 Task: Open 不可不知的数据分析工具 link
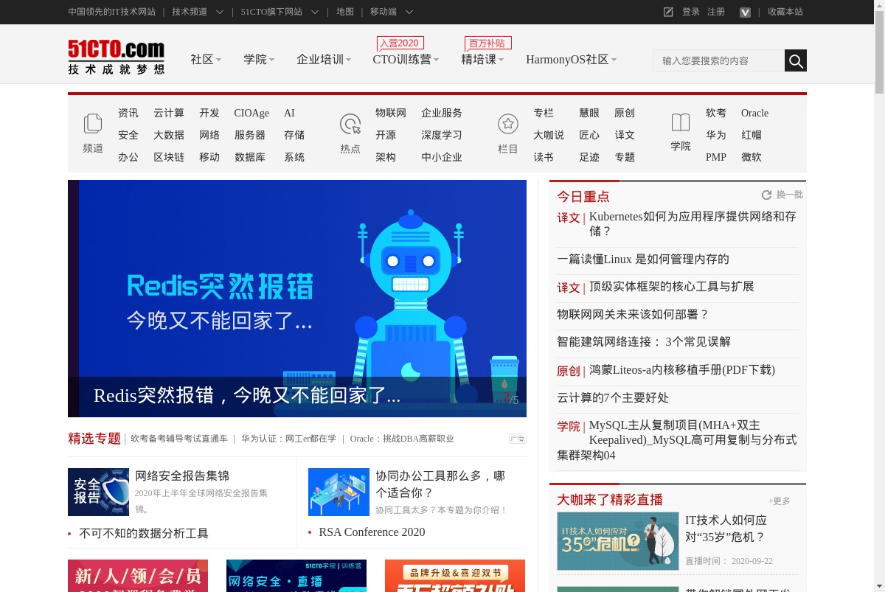coord(144,534)
